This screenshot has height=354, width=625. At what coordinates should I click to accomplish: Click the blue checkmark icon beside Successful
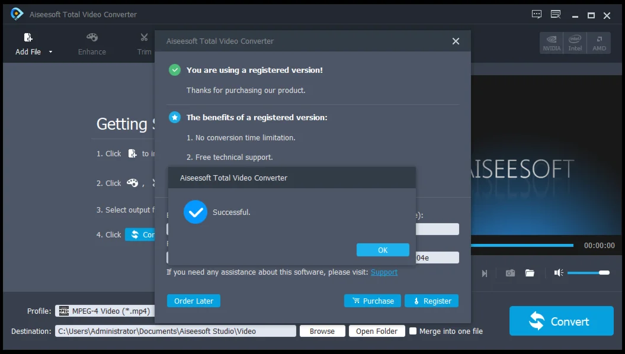pyautogui.click(x=195, y=212)
